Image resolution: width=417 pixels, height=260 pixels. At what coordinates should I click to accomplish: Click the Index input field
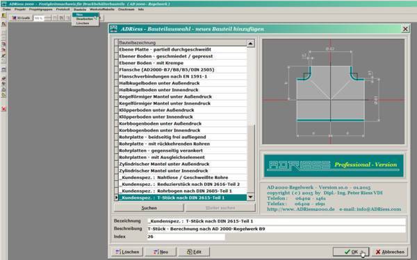pos(186,236)
